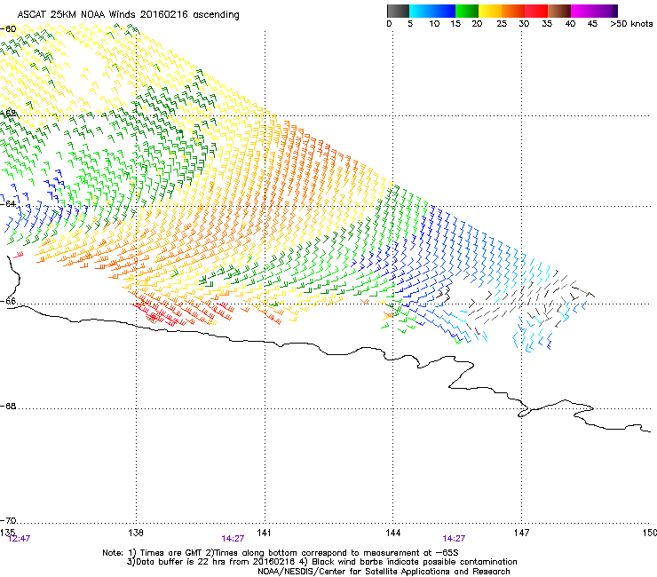Click the "144" longitude label

coord(393,532)
